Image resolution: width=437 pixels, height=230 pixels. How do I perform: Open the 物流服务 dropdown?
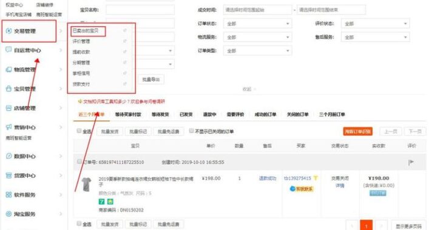coord(257,37)
